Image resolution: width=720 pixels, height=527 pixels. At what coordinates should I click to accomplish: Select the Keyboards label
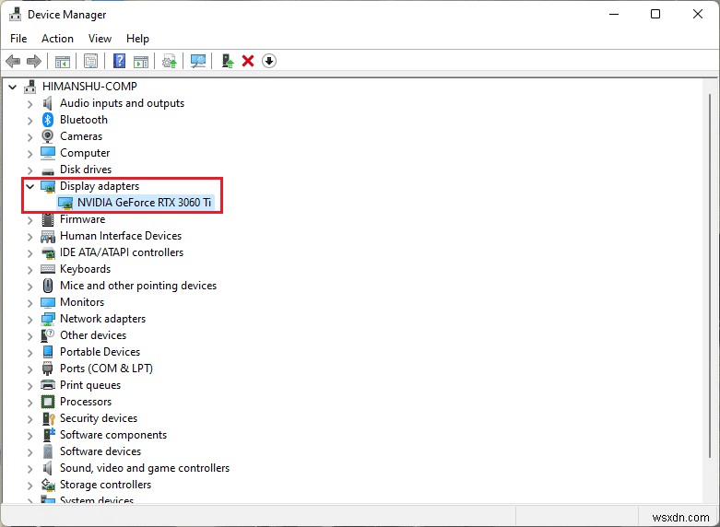86,269
